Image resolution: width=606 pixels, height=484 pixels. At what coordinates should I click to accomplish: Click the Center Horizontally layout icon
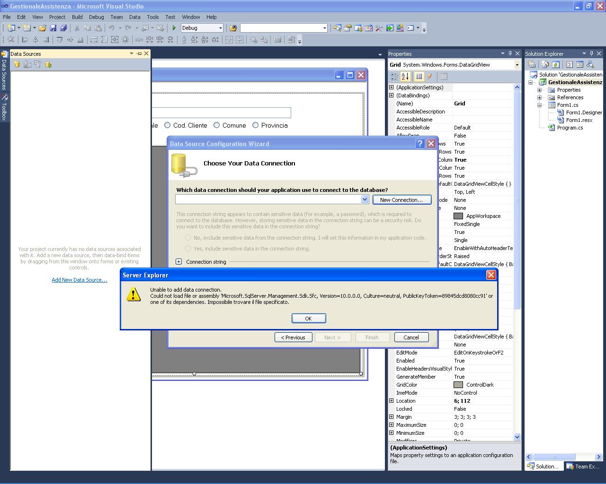click(x=229, y=40)
